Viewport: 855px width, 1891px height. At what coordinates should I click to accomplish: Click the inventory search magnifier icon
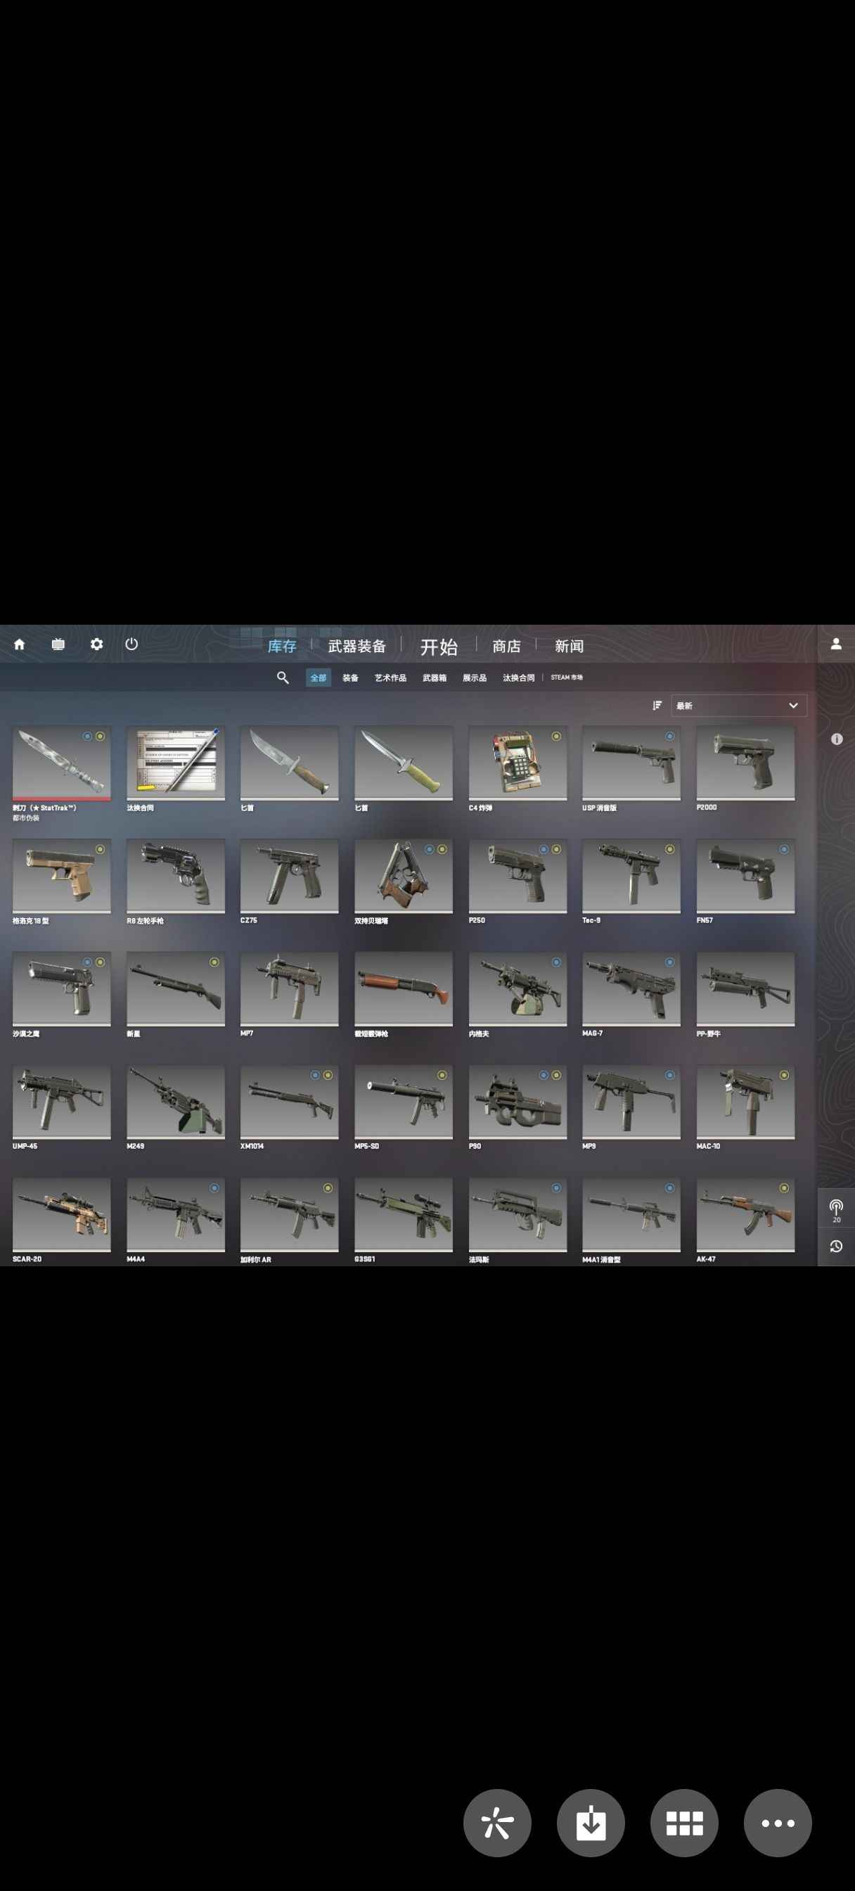[283, 677]
